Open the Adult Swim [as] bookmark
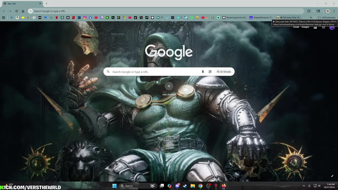The height and width of the screenshot is (190, 338). click(40, 18)
